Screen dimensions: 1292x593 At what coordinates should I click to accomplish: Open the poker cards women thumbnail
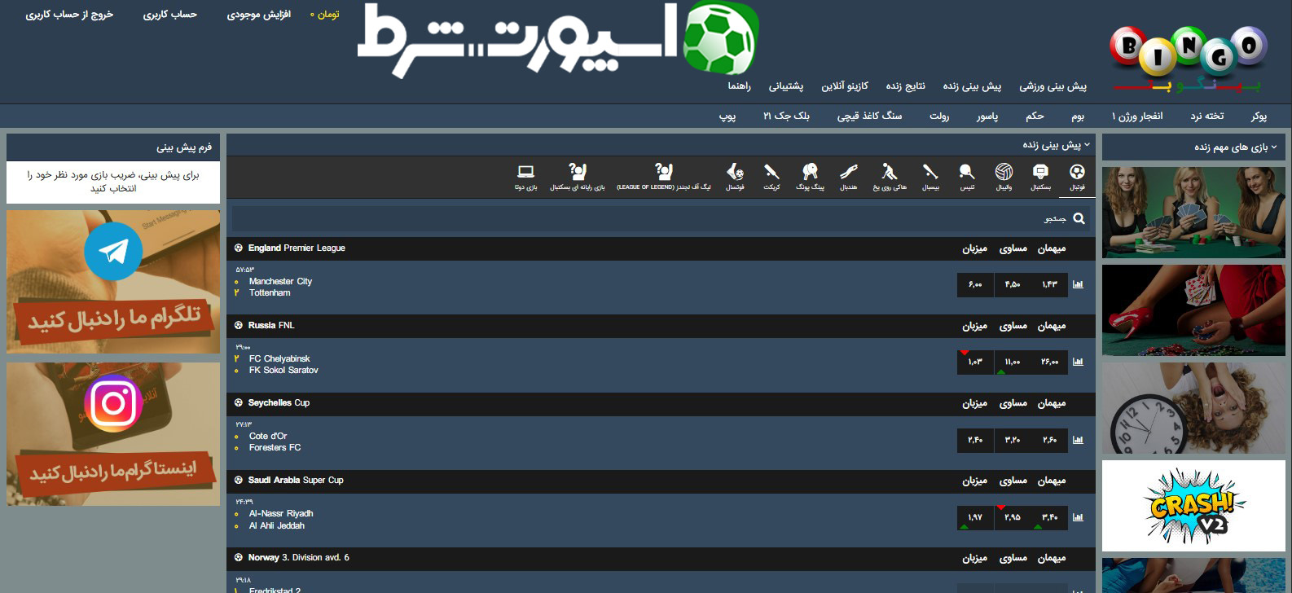(x=1193, y=212)
